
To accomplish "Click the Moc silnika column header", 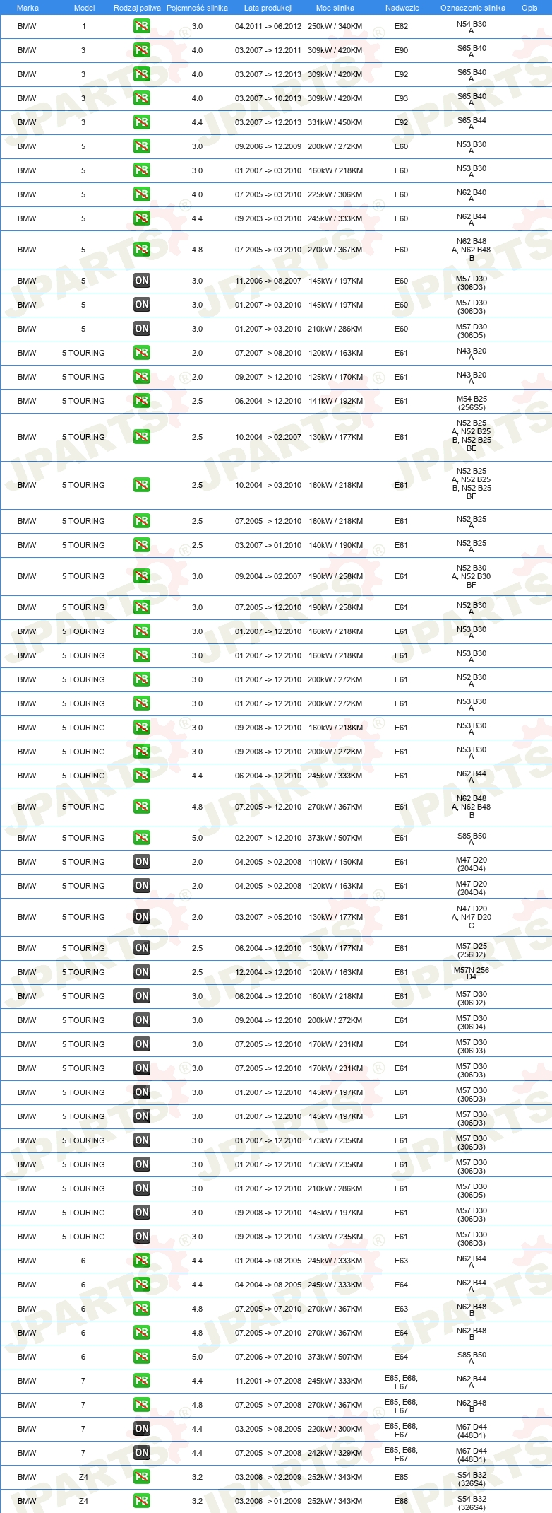I will point(335,8).
